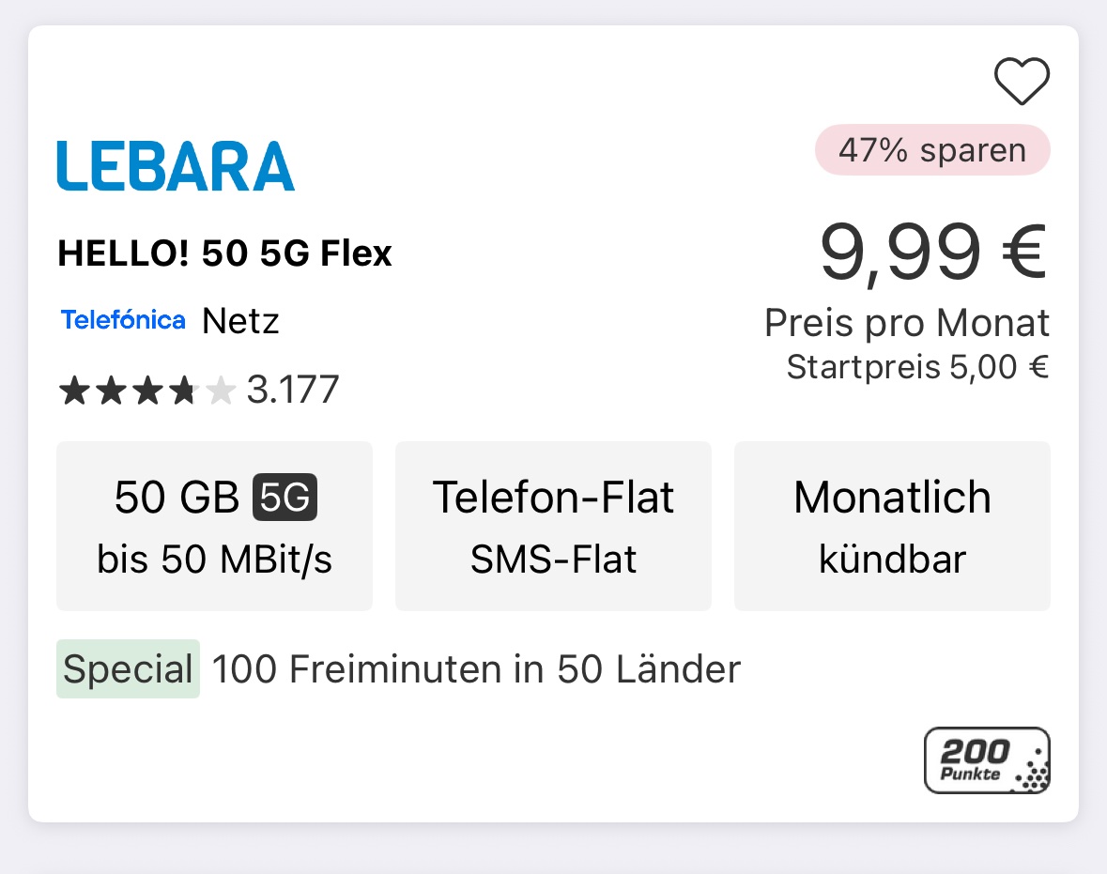Click the bis 50 MBit/s speed text
The width and height of the screenshot is (1107, 874).
(x=214, y=560)
